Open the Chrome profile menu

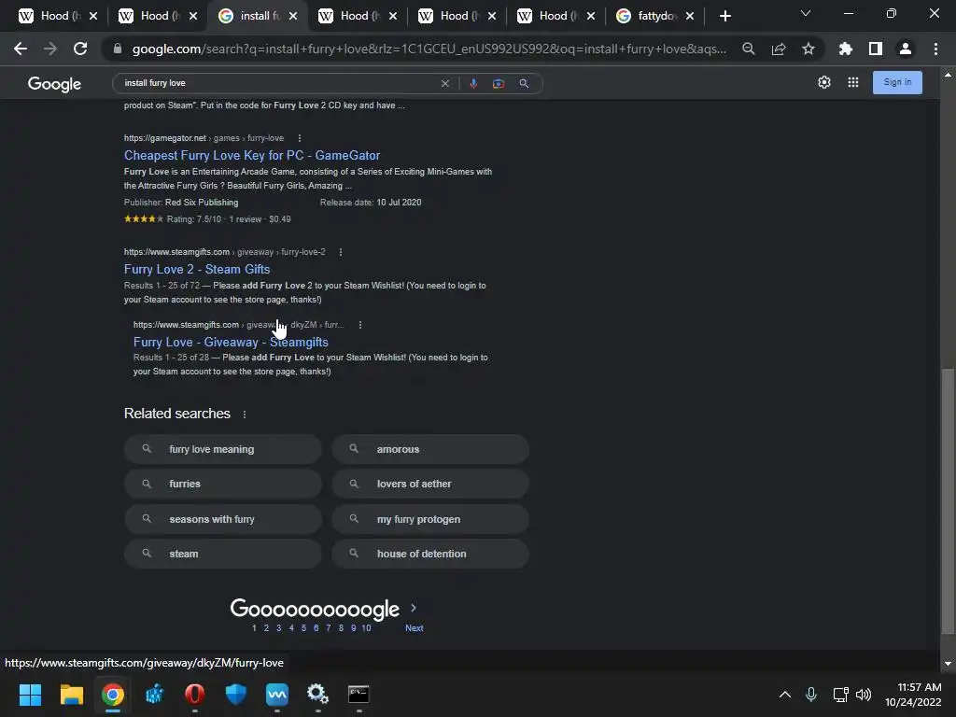tap(905, 49)
